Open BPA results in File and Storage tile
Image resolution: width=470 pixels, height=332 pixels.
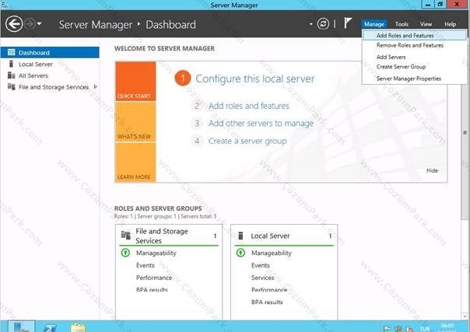(152, 289)
